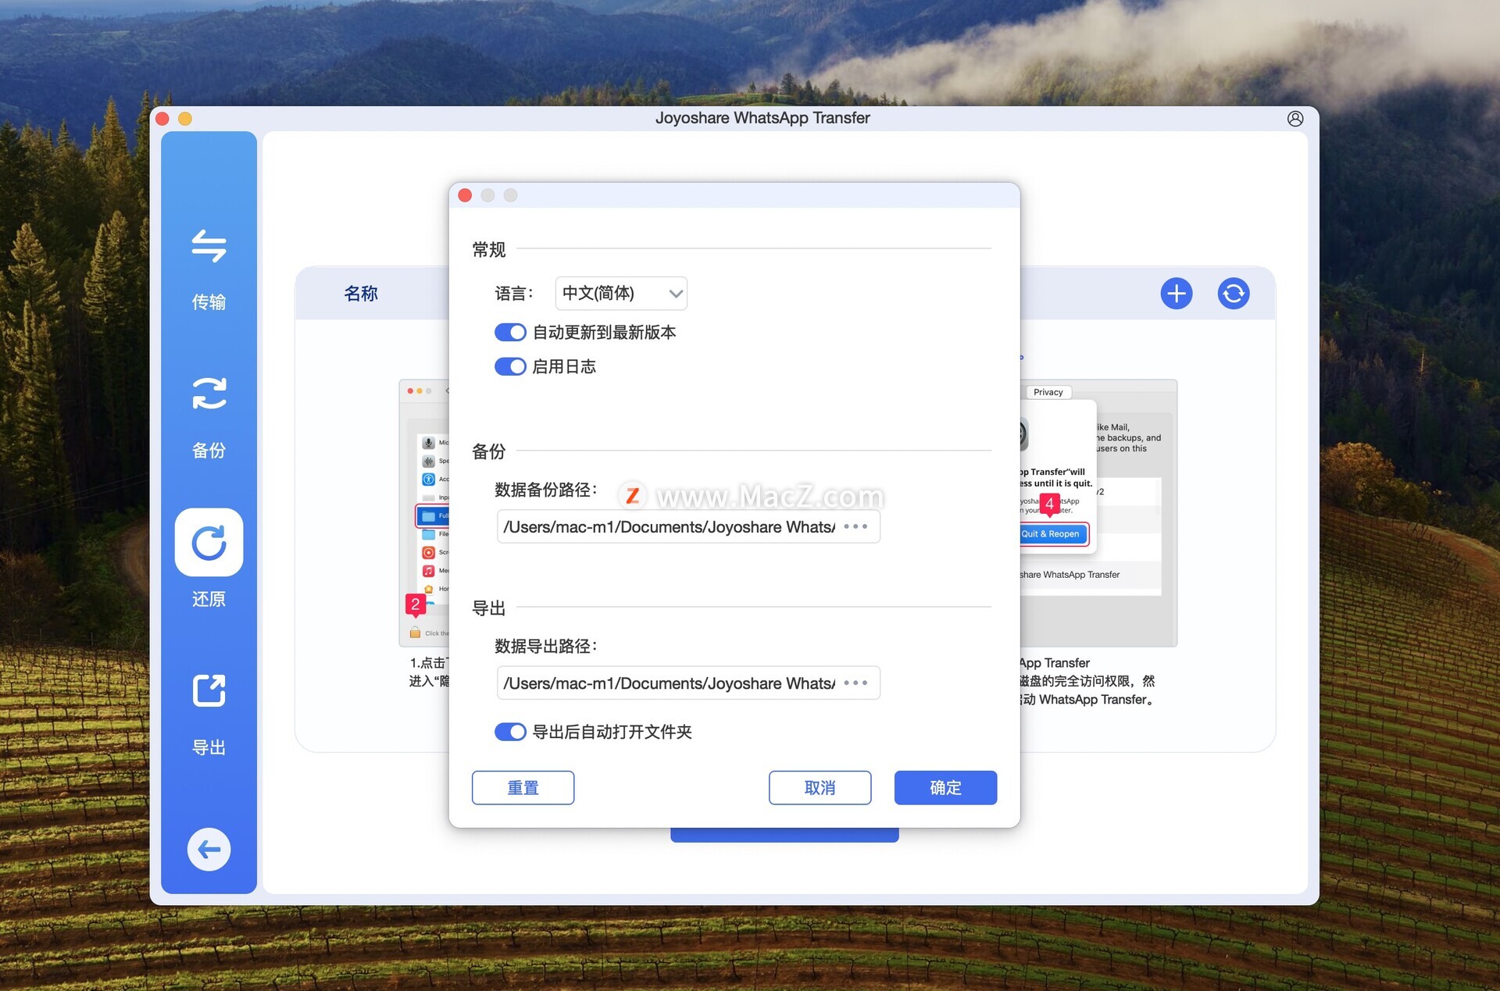Viewport: 1500px width, 991px height.
Task: Click the back arrow button in the sidebar
Action: point(209,849)
